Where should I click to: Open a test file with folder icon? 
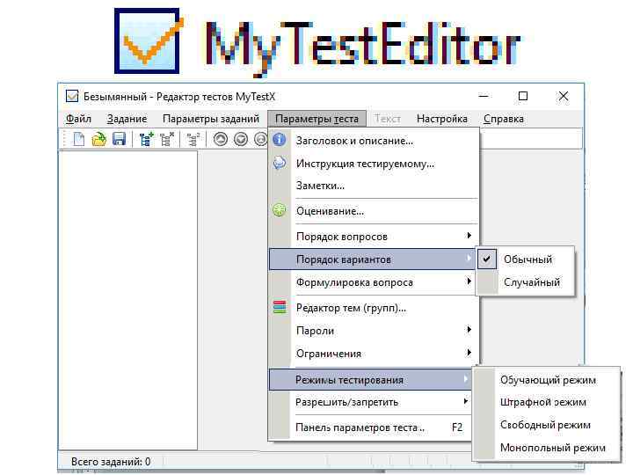pos(99,139)
